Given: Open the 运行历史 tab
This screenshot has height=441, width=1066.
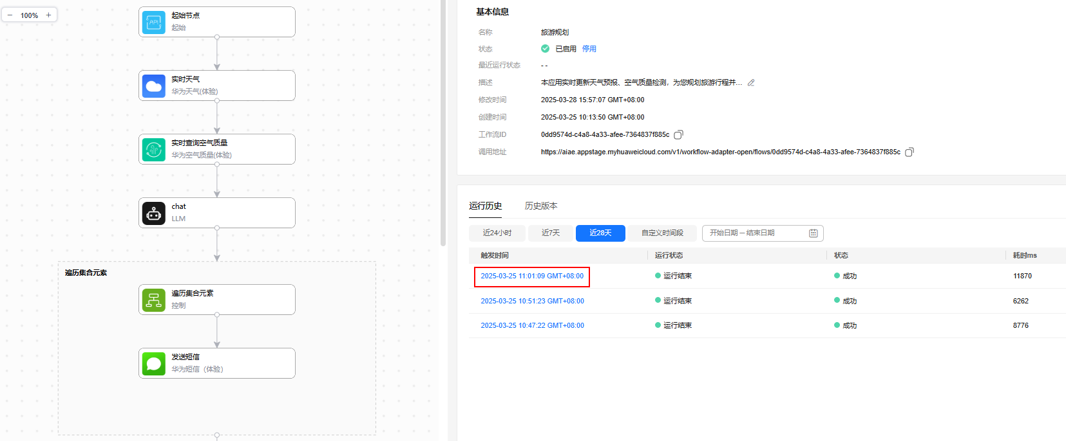Looking at the screenshot, I should (x=485, y=206).
